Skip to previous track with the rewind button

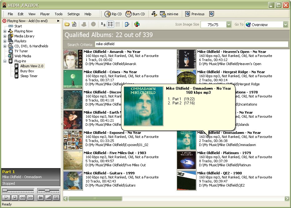(x=22, y=198)
